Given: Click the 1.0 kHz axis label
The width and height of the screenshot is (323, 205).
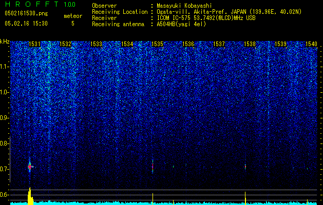Looking at the screenshot, I should tap(4, 92).
